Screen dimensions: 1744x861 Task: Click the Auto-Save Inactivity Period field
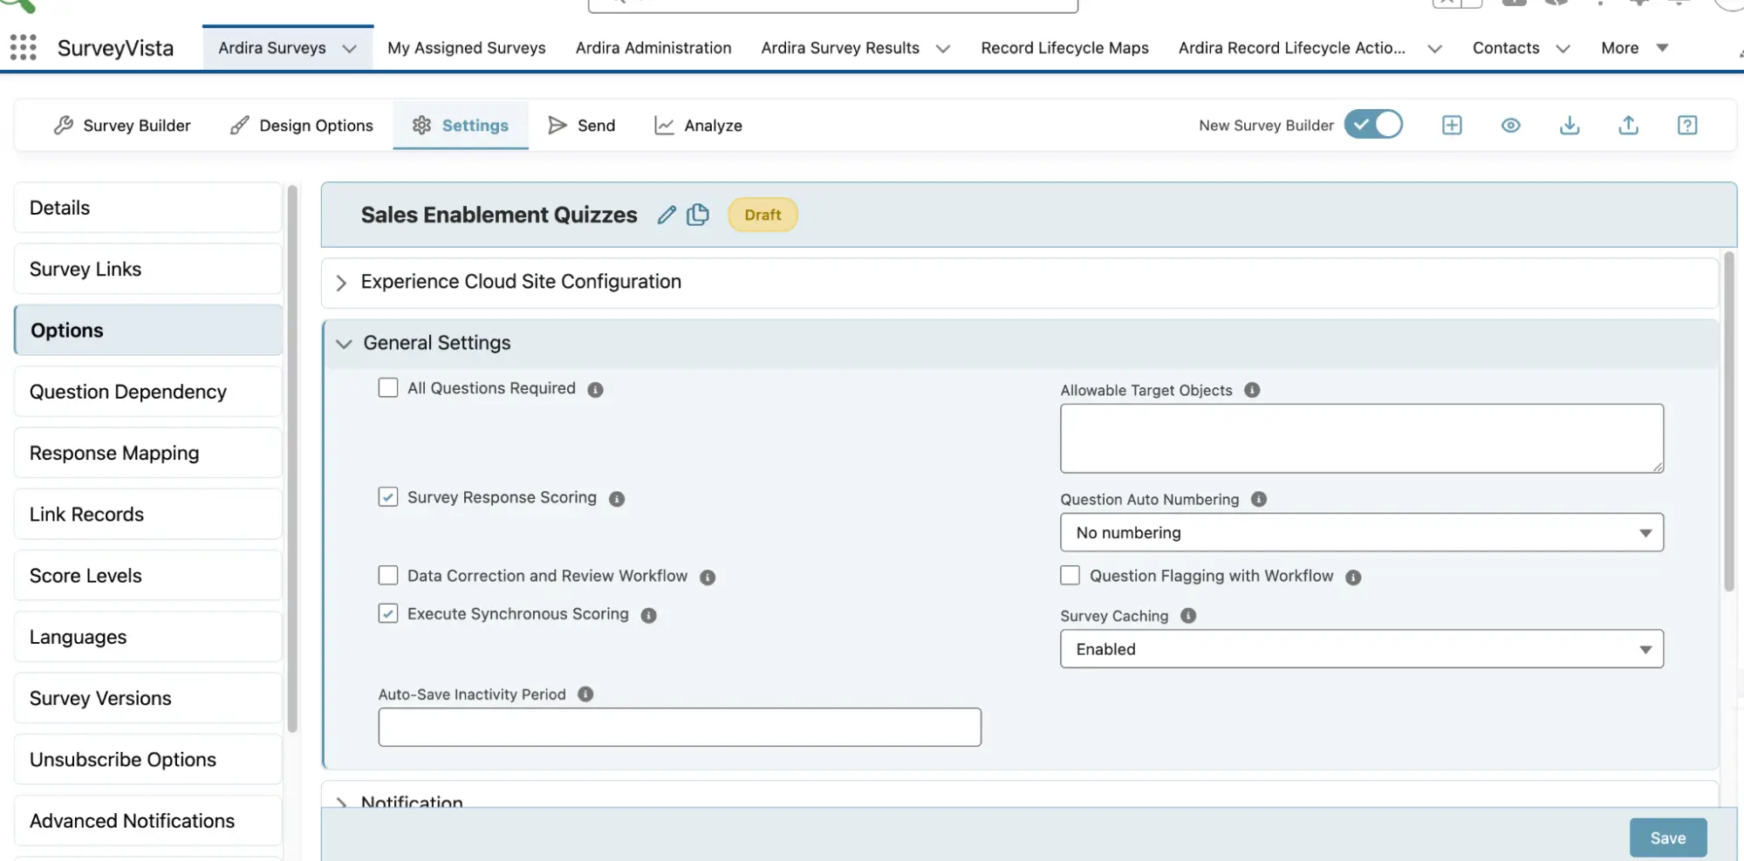click(x=679, y=727)
